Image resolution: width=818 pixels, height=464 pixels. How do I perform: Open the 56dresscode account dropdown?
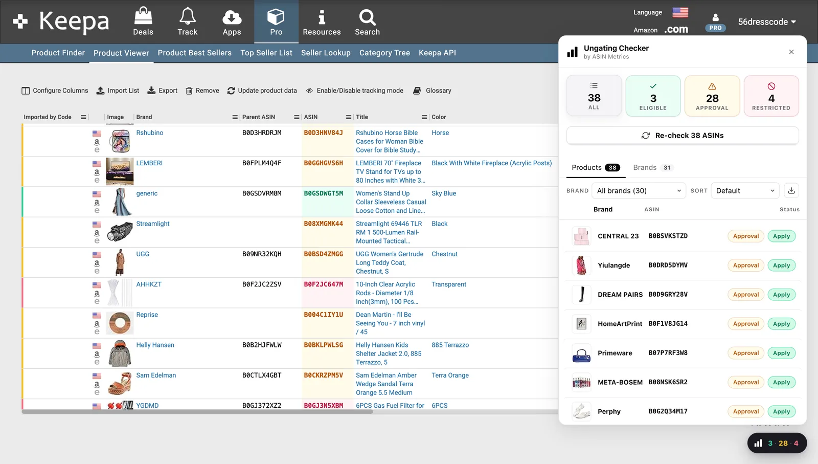(x=767, y=22)
